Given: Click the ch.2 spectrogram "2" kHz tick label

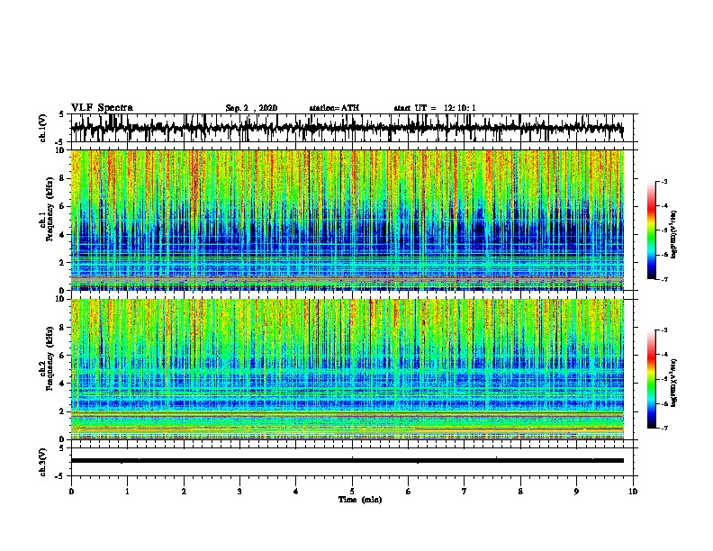Looking at the screenshot, I should 61,411.
